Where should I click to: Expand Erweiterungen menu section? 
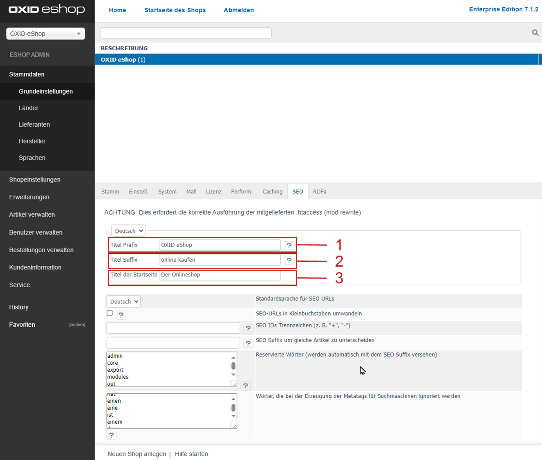[x=29, y=197]
